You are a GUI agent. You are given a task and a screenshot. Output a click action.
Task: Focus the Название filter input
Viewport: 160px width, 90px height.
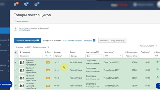point(30,56)
